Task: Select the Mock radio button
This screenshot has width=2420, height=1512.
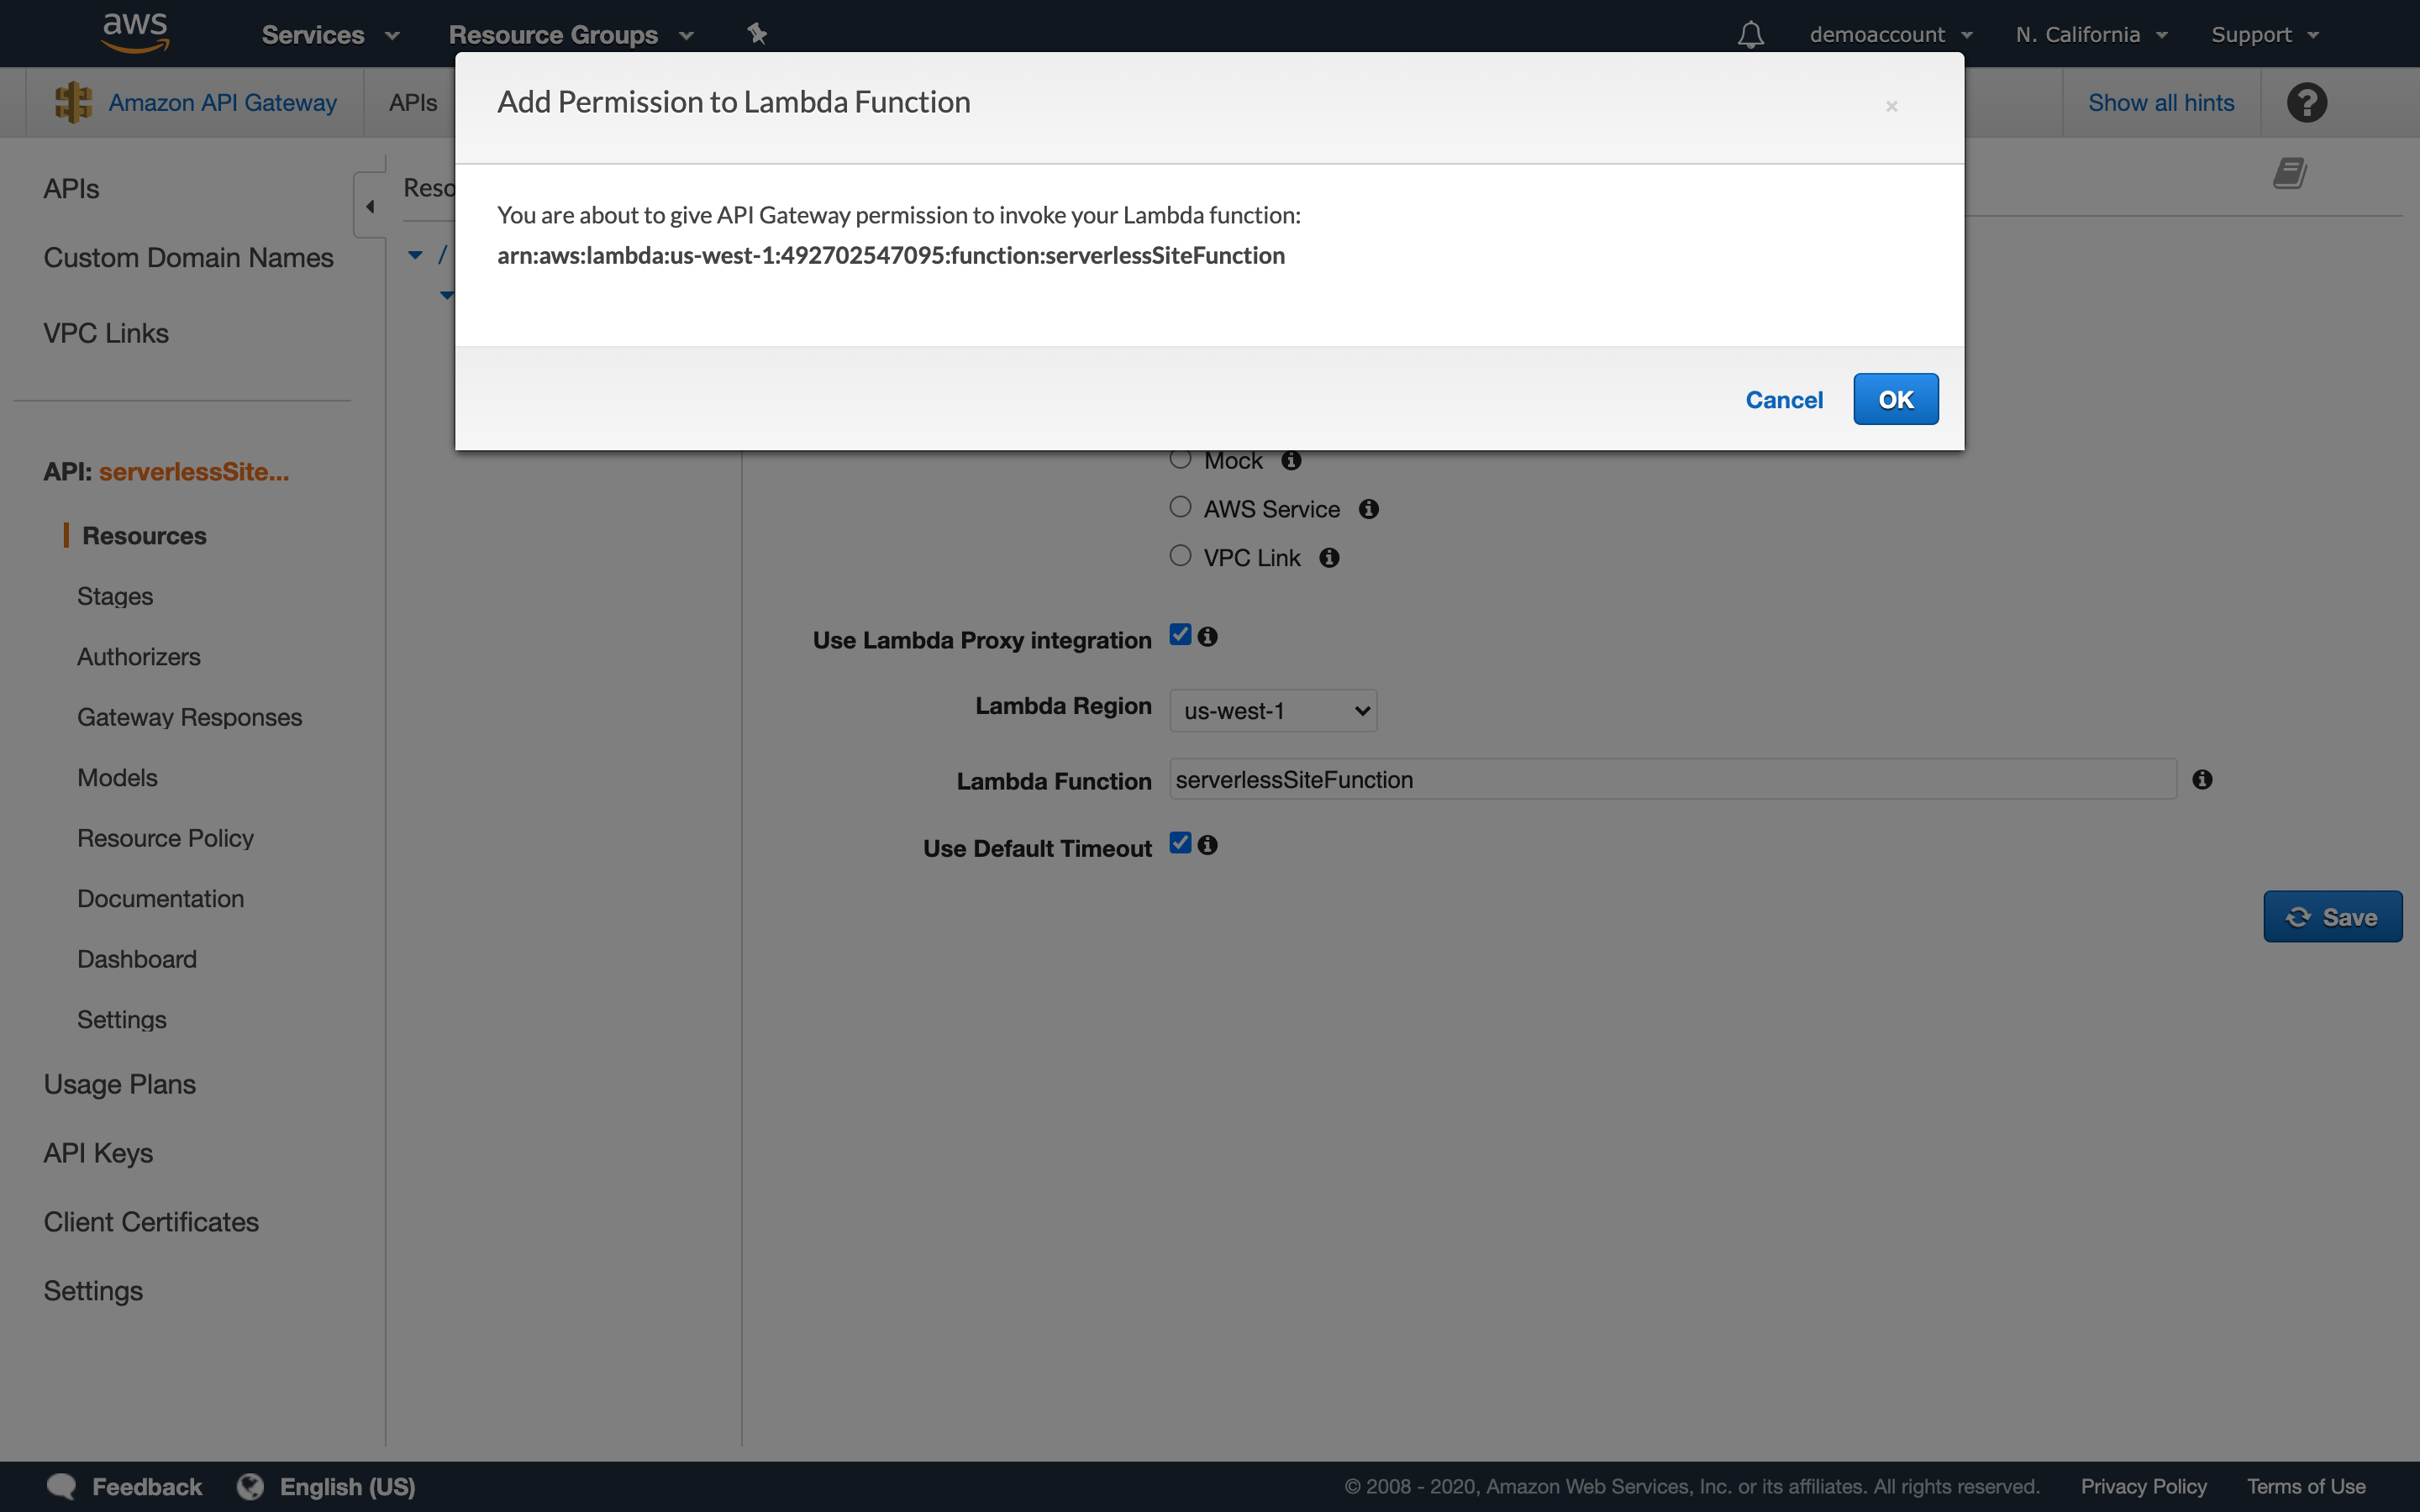Action: [x=1180, y=458]
